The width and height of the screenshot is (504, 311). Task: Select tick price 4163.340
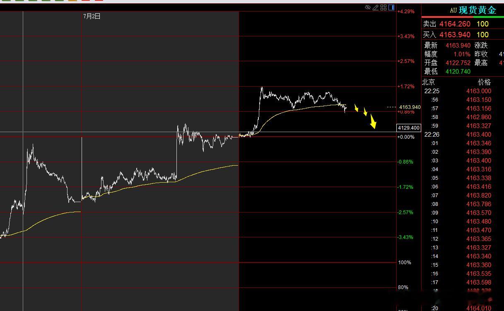(479, 256)
